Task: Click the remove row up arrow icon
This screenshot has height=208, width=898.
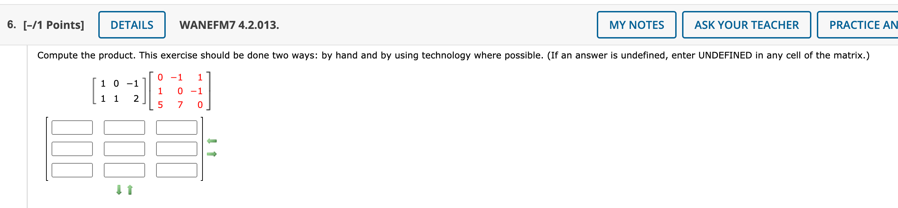Action: [x=130, y=189]
